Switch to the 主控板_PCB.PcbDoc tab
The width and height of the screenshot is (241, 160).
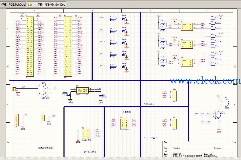pyautogui.click(x=13, y=5)
